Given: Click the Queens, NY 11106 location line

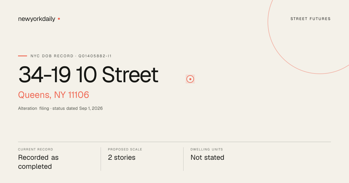Looking at the screenshot, I should click(x=54, y=95).
